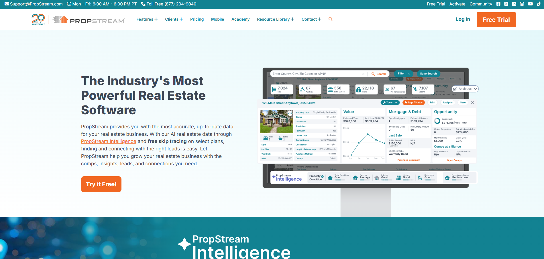Screen dimensions: 544x259
Task: Open the Mobile menu item
Action: [x=217, y=19]
